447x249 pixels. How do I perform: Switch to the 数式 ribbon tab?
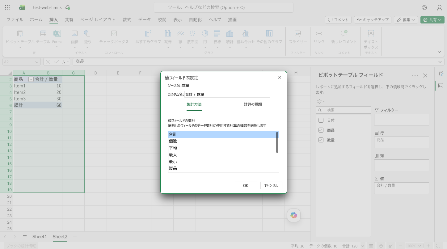click(127, 19)
